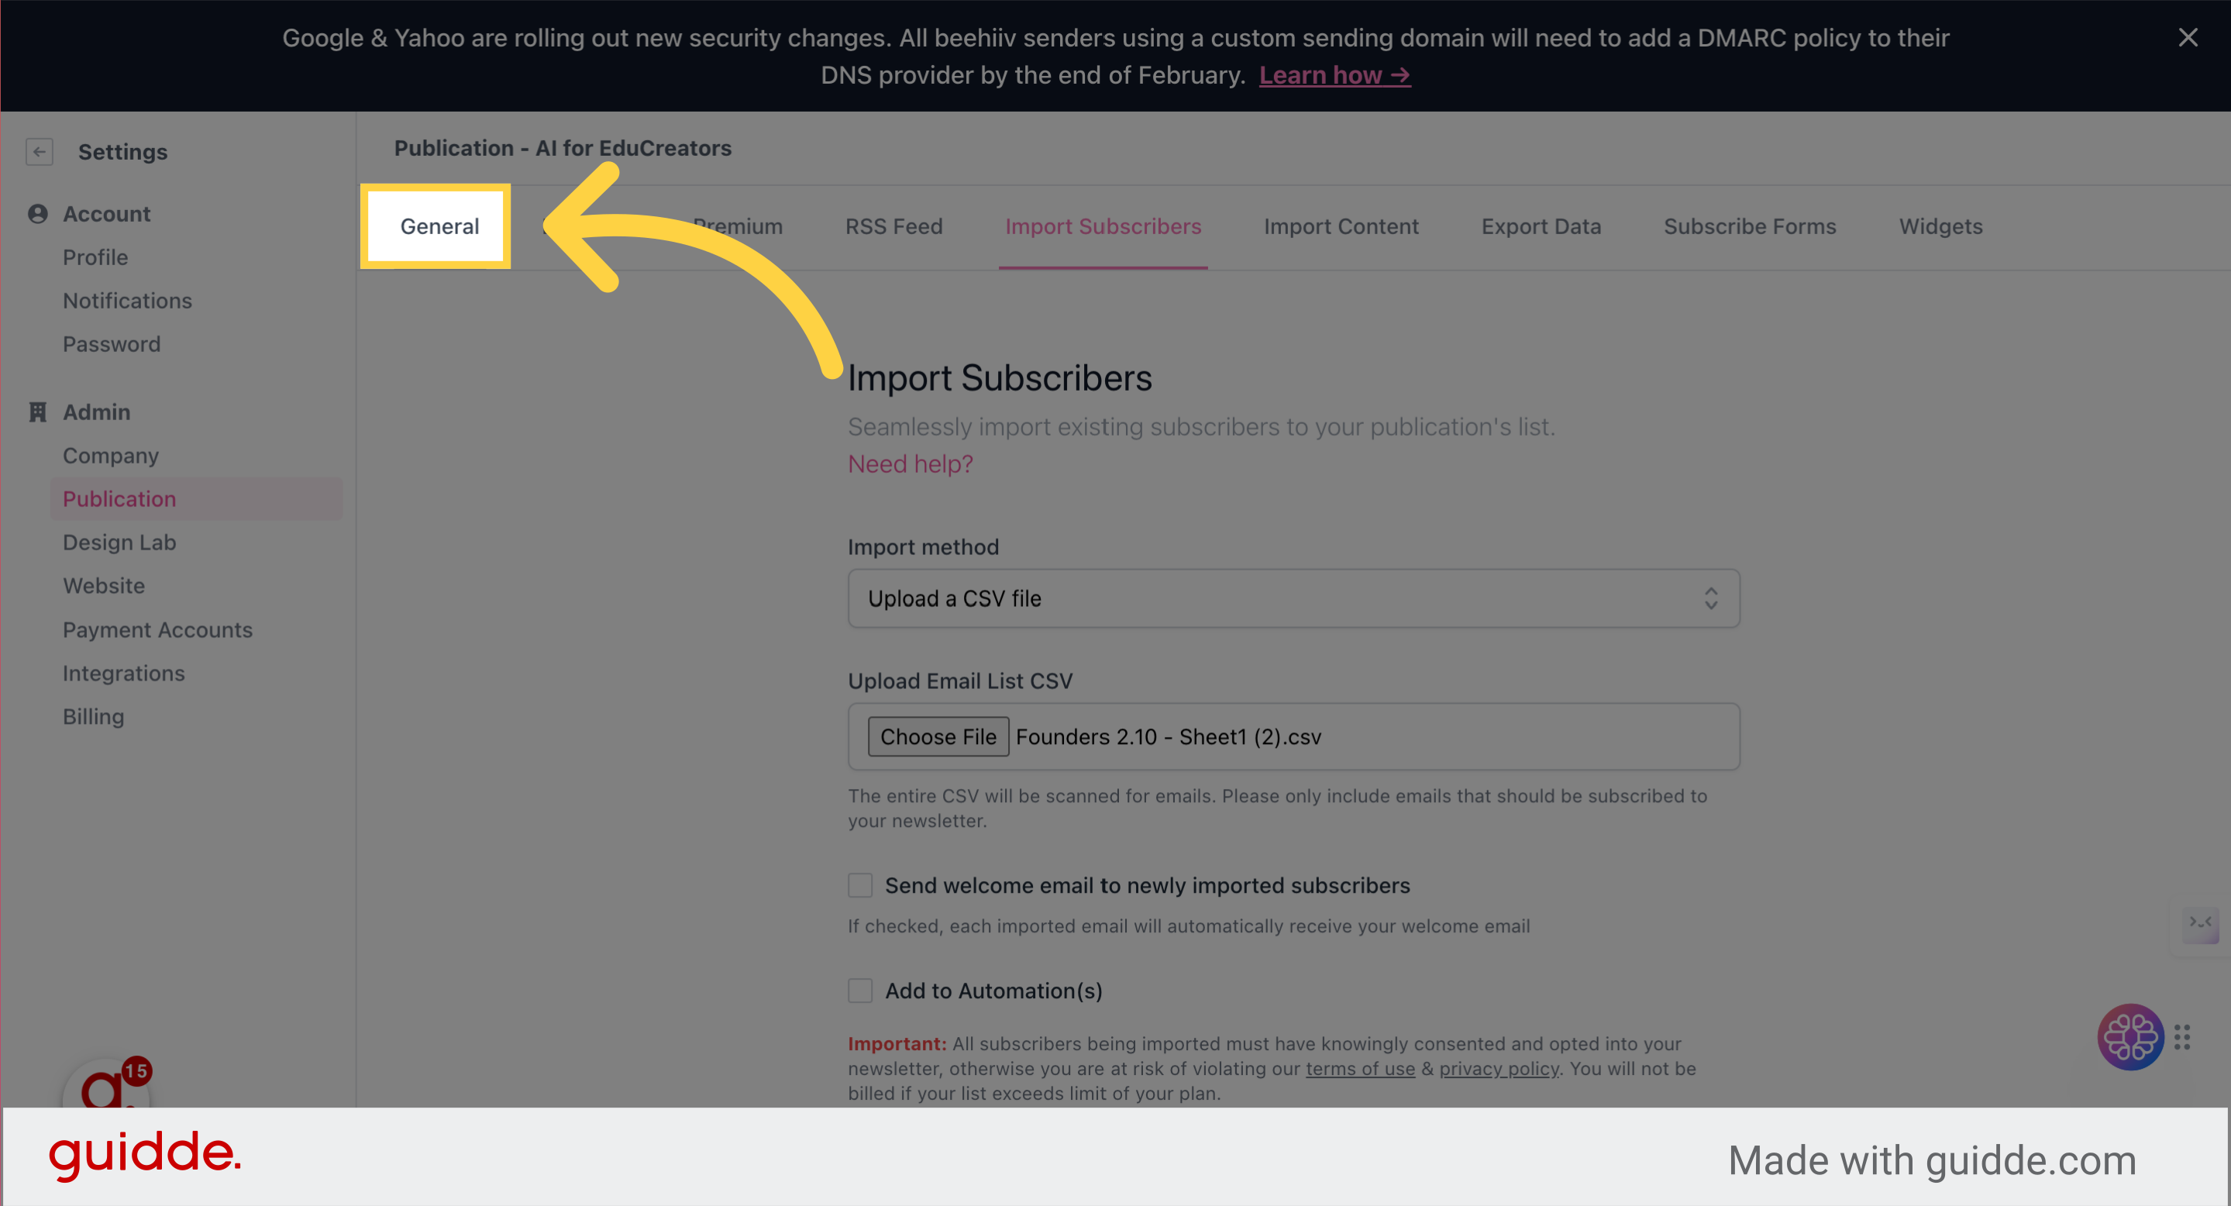Enable welcome email for imported subscribers

pyautogui.click(x=860, y=885)
